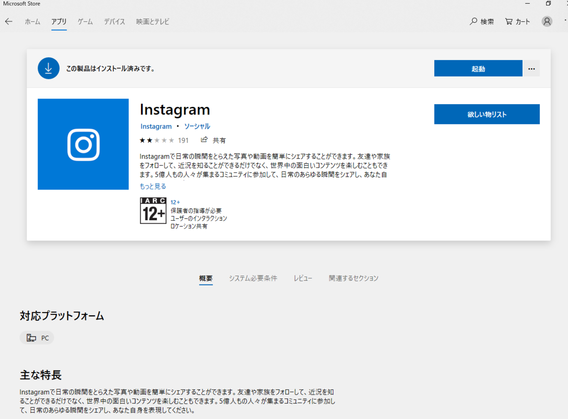Click the star rating row
Screen dimensions: 568x419
coord(157,140)
